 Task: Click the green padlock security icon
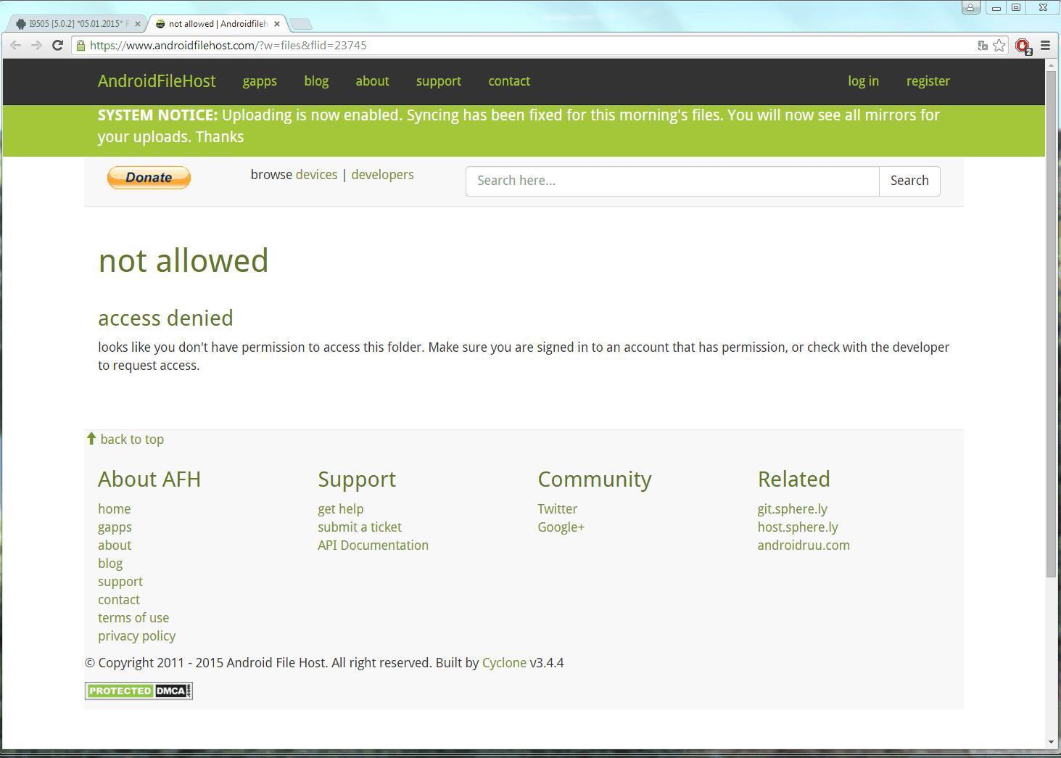pyautogui.click(x=80, y=45)
